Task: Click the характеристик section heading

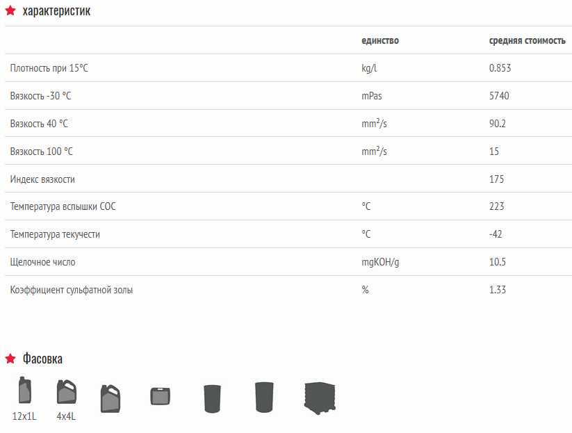Action: click(56, 11)
